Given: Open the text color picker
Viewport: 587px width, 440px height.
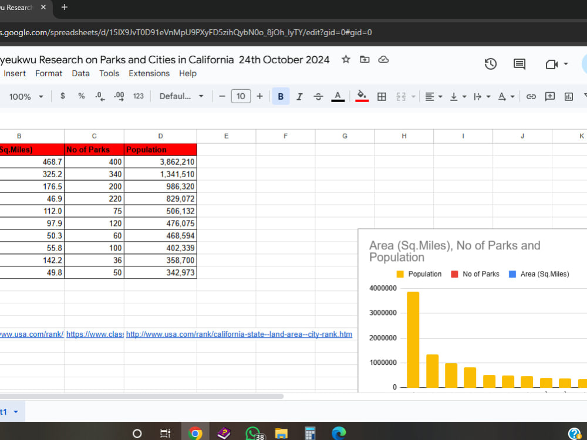Looking at the screenshot, I should point(338,97).
